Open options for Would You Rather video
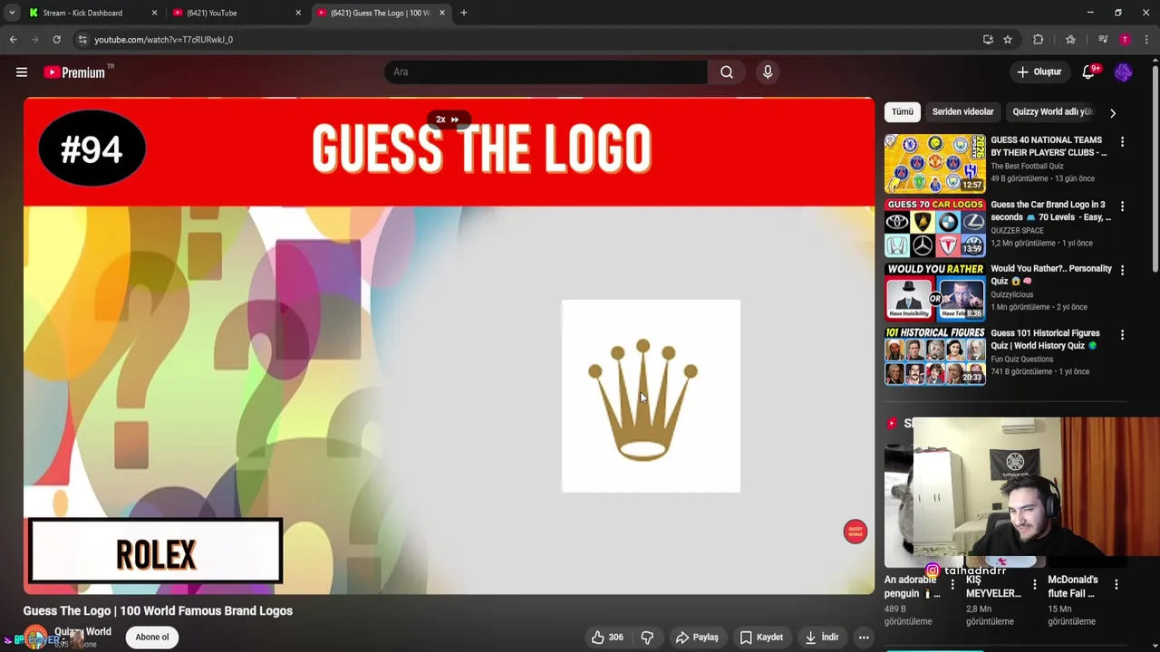Viewport: 1160px width, 652px height. pyautogui.click(x=1122, y=271)
